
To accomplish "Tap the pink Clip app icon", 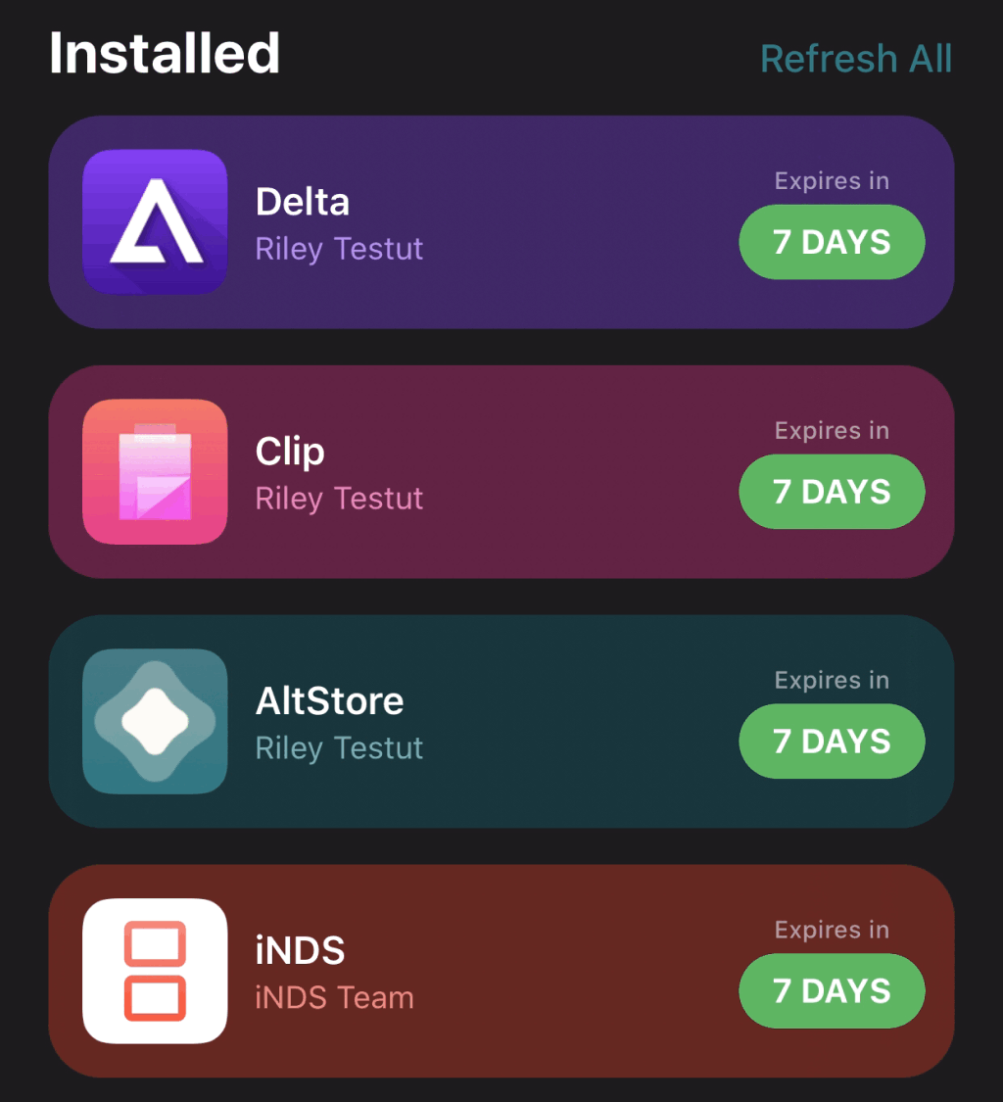I will click(x=155, y=472).
